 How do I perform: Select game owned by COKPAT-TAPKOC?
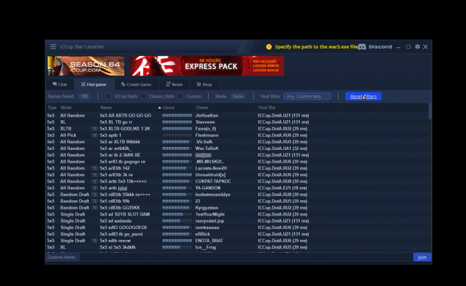click(237, 182)
